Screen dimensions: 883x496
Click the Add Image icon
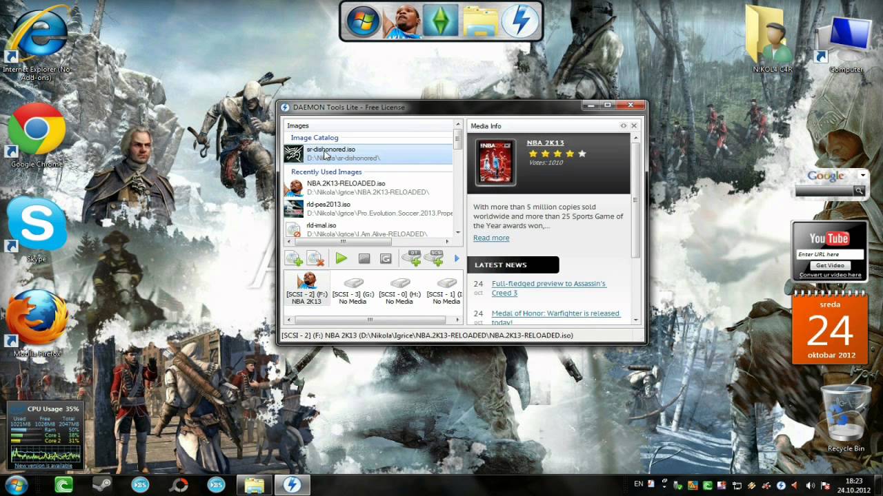pyautogui.click(x=295, y=258)
